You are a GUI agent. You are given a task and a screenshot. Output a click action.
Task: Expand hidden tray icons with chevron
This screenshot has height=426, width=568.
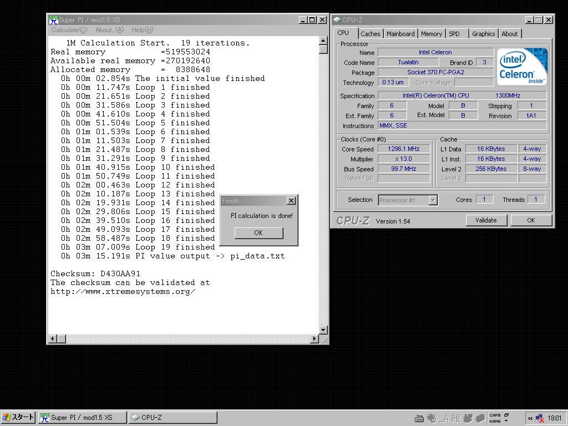click(x=530, y=418)
